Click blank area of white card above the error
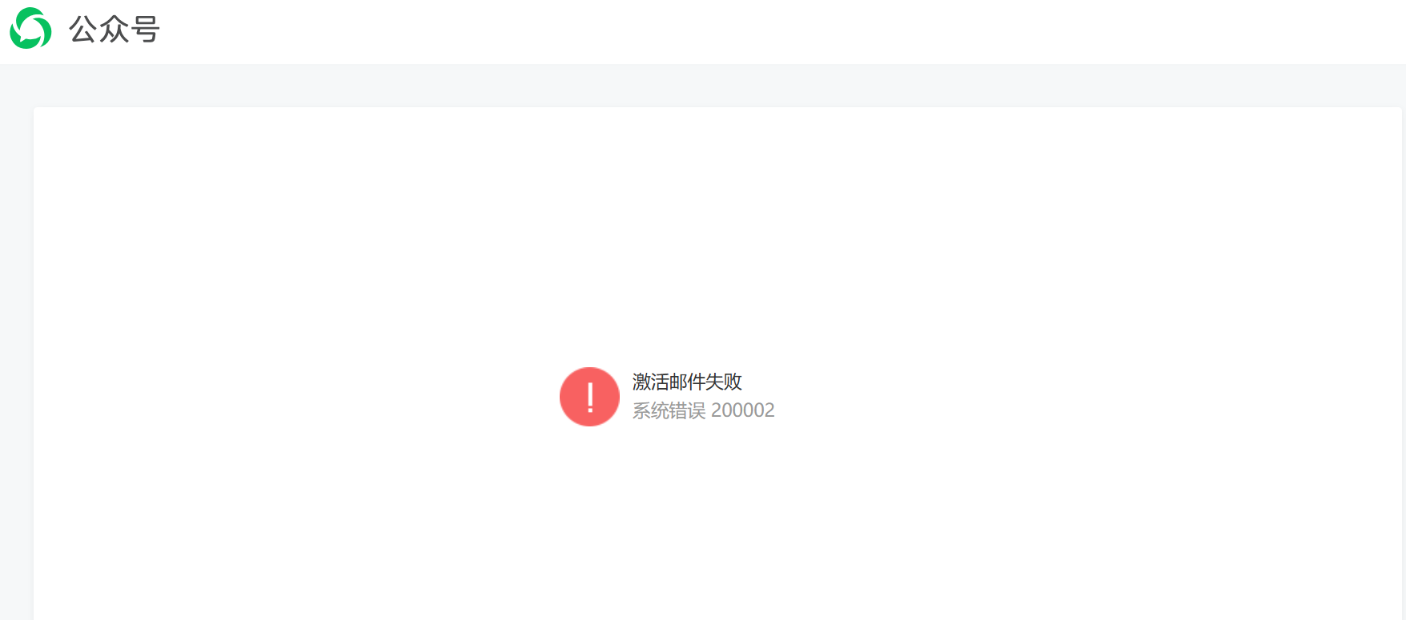The image size is (1406, 620). pyautogui.click(x=717, y=232)
